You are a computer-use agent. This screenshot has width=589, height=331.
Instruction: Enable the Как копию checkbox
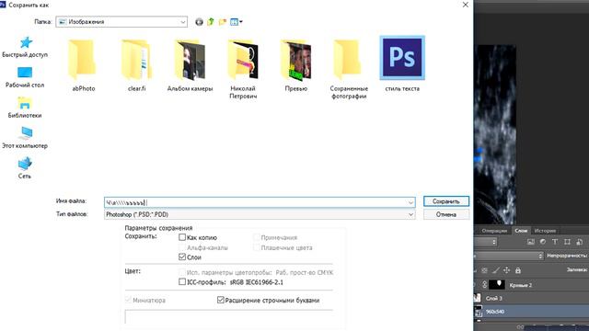182,237
